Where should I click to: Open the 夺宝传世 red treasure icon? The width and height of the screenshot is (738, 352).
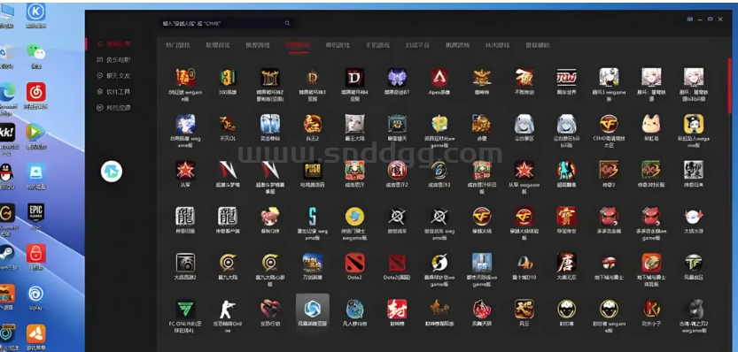coord(567,216)
